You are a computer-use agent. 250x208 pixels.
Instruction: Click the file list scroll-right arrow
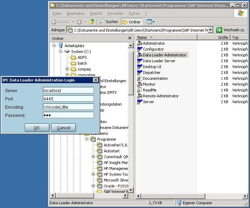point(245,196)
